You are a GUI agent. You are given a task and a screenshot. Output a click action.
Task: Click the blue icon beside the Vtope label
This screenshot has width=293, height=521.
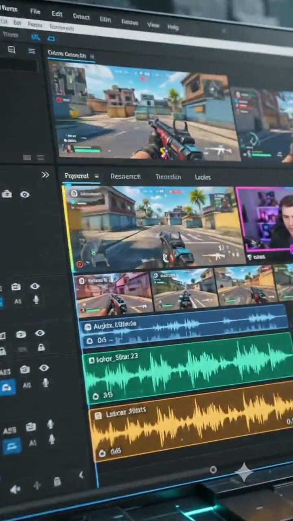click(36, 37)
